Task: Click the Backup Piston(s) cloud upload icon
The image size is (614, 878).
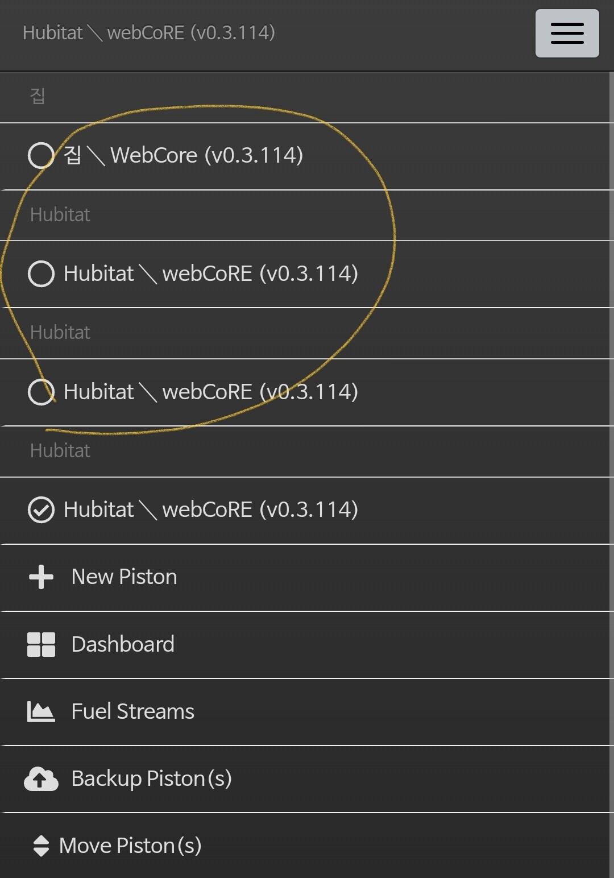Action: click(x=40, y=778)
